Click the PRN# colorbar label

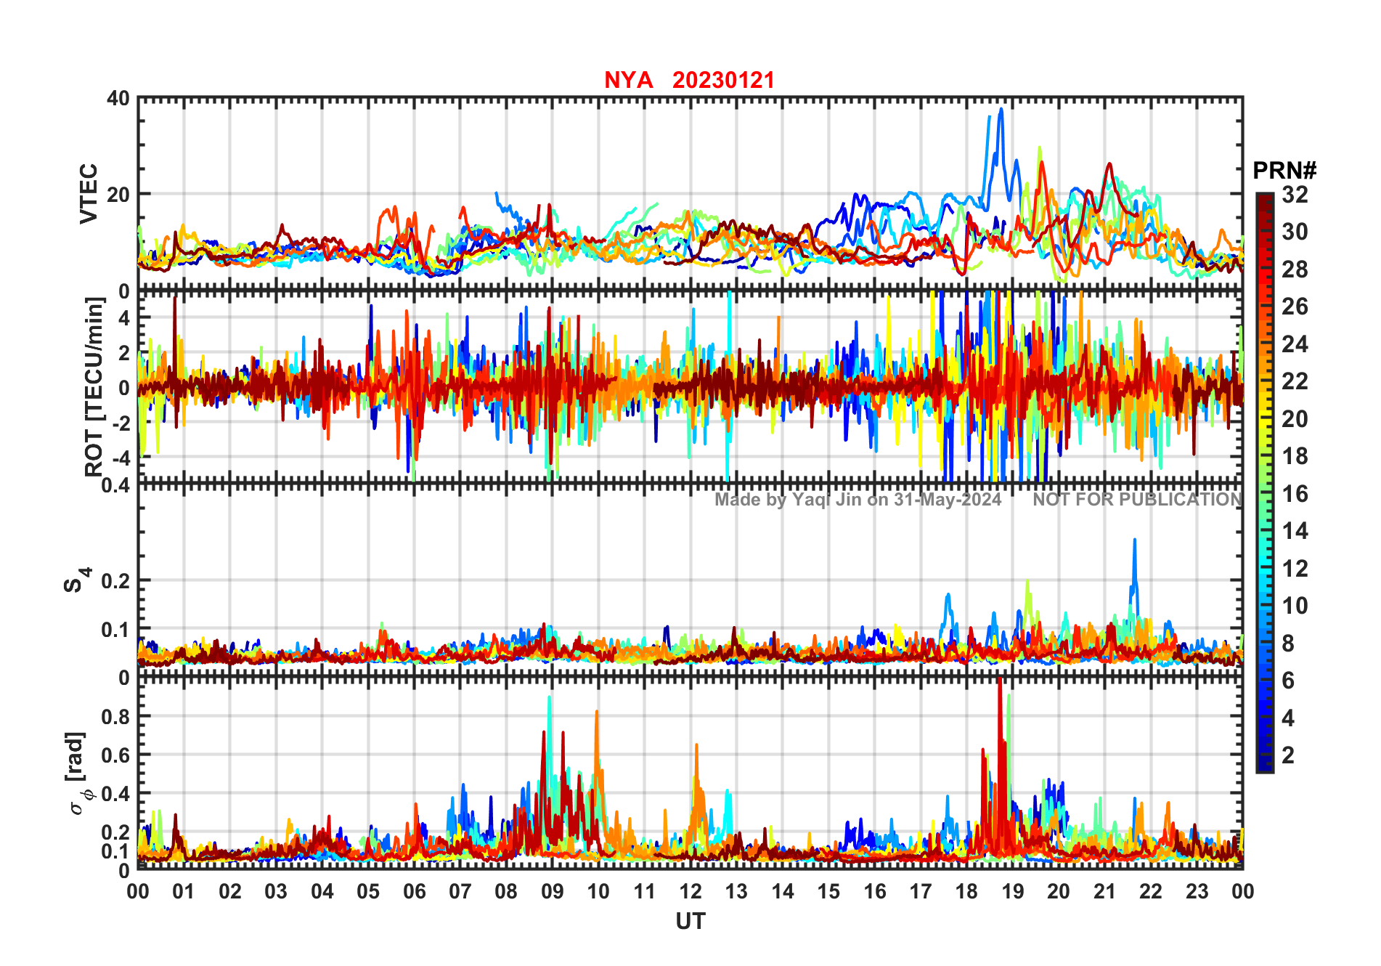(x=1284, y=171)
